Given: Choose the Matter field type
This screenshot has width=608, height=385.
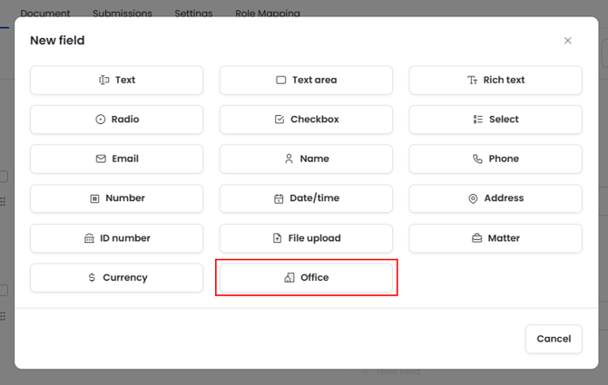Looking at the screenshot, I should pos(495,238).
